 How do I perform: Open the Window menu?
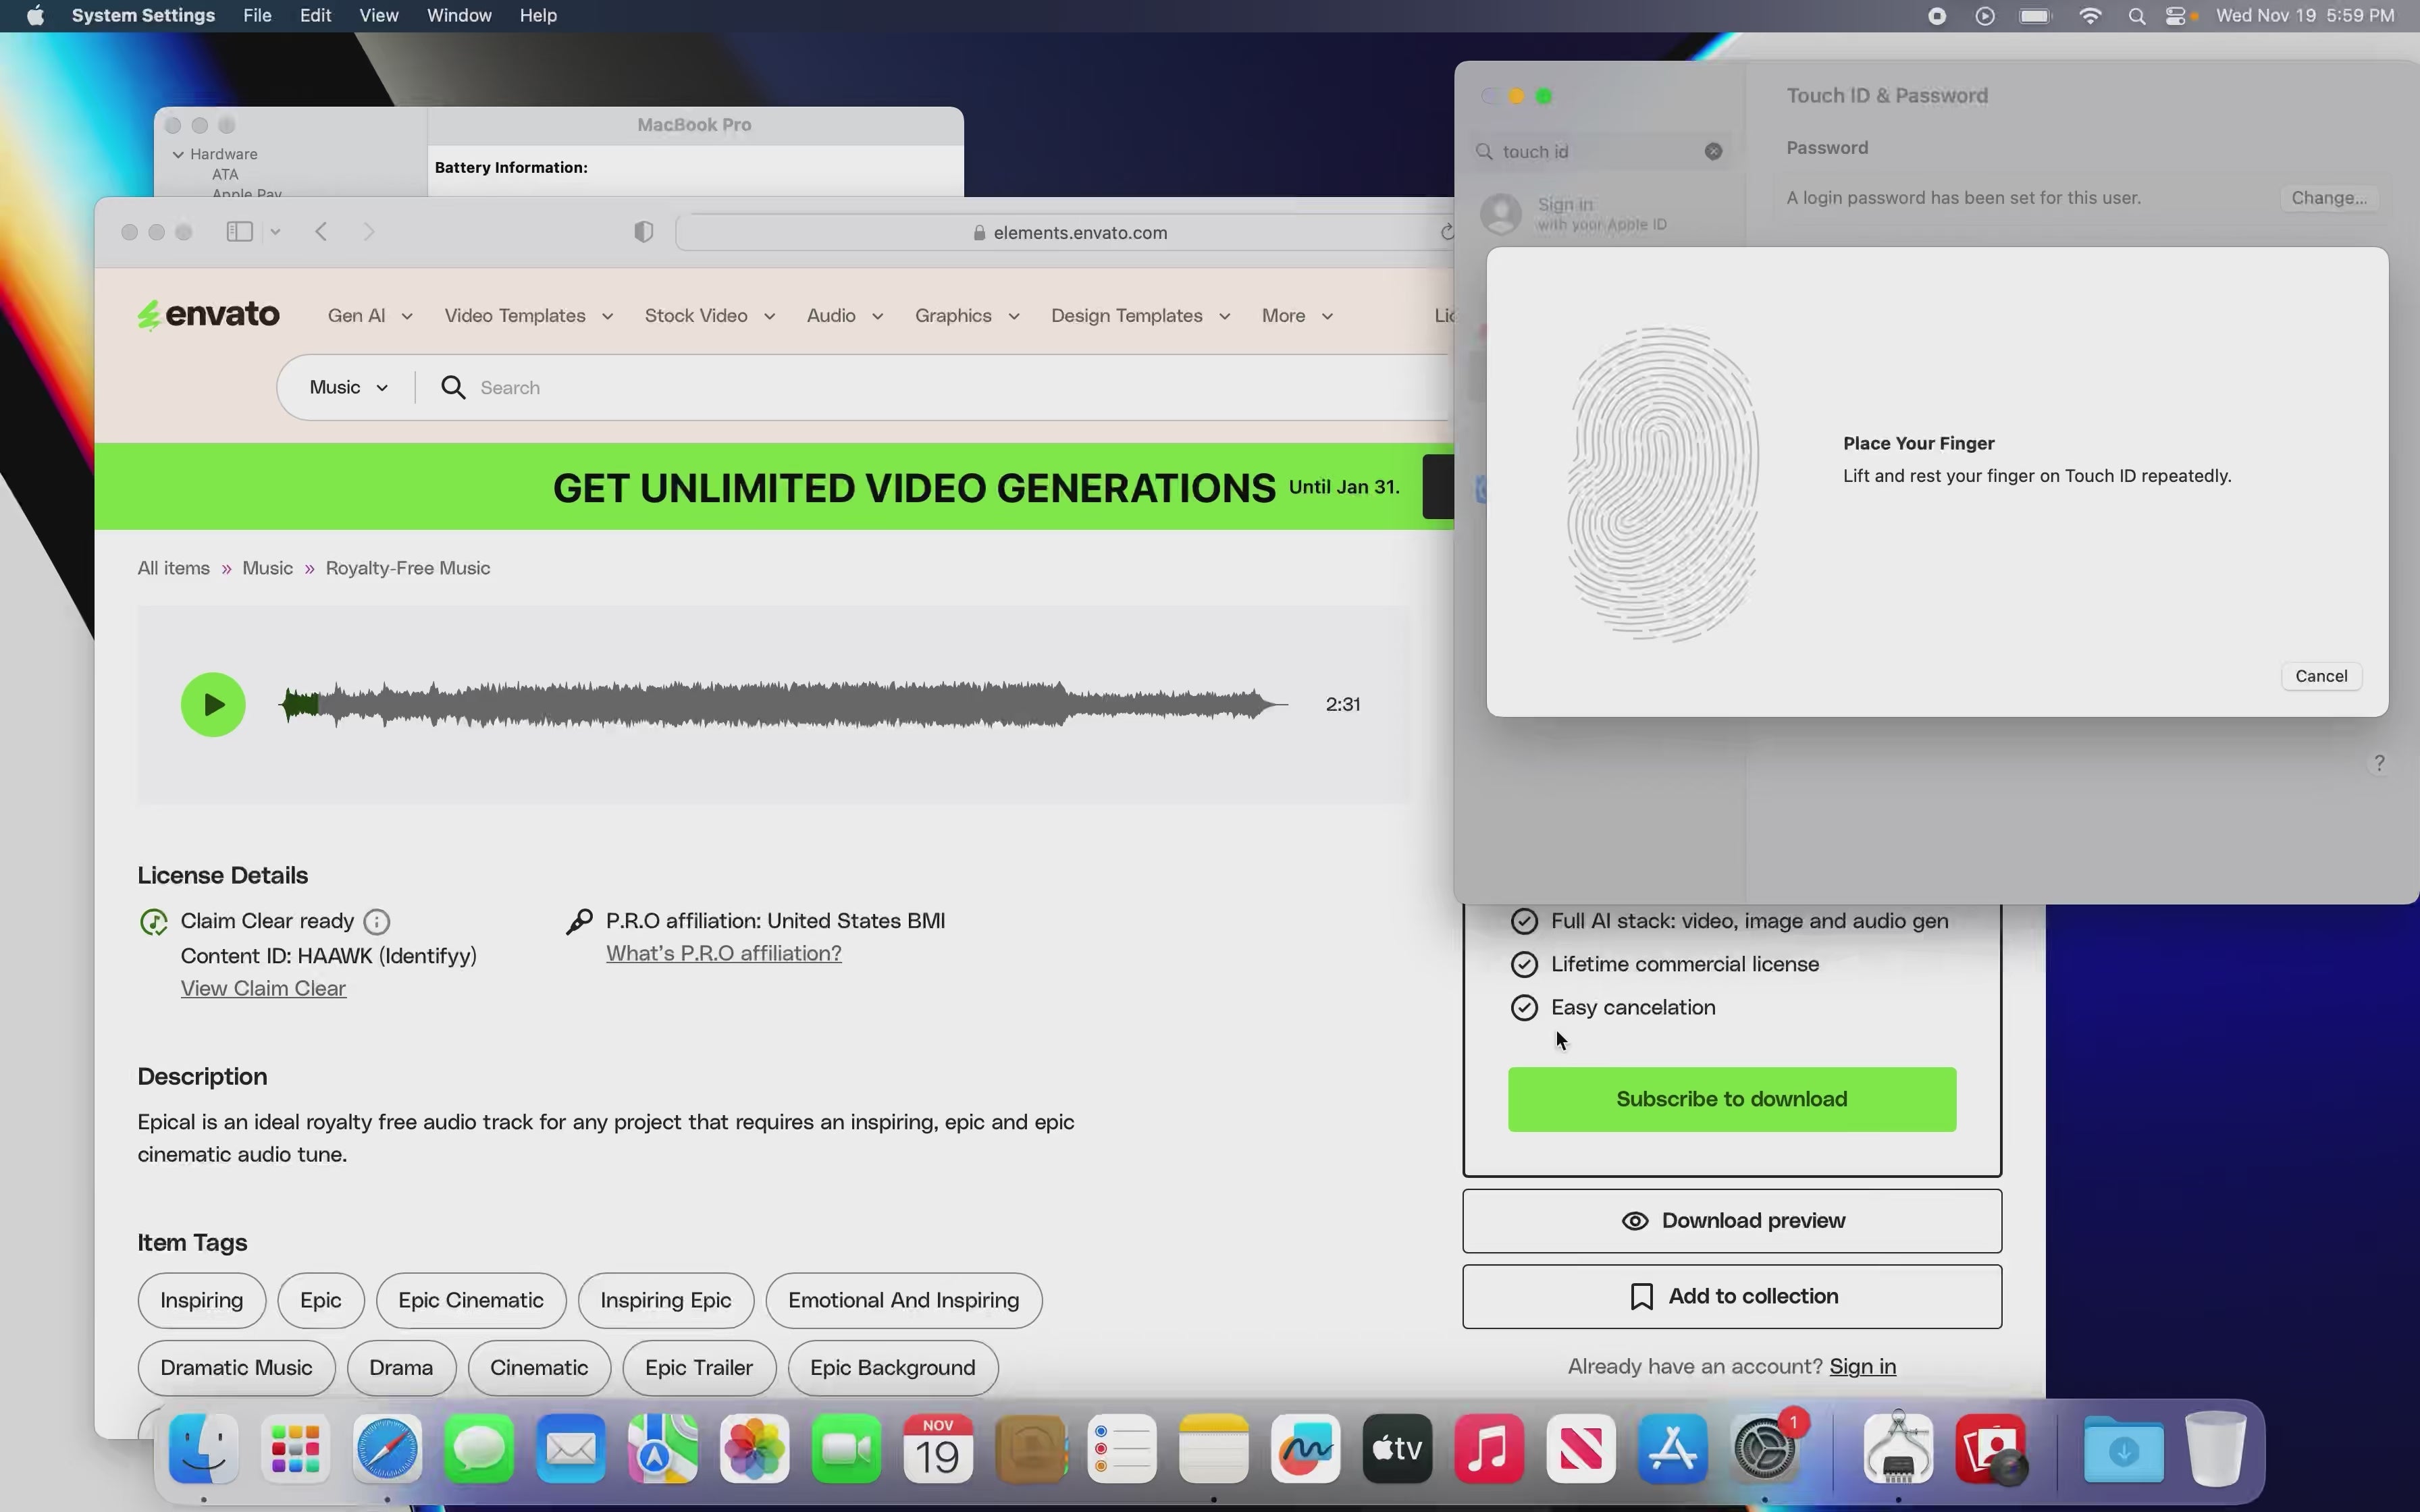click(x=458, y=15)
